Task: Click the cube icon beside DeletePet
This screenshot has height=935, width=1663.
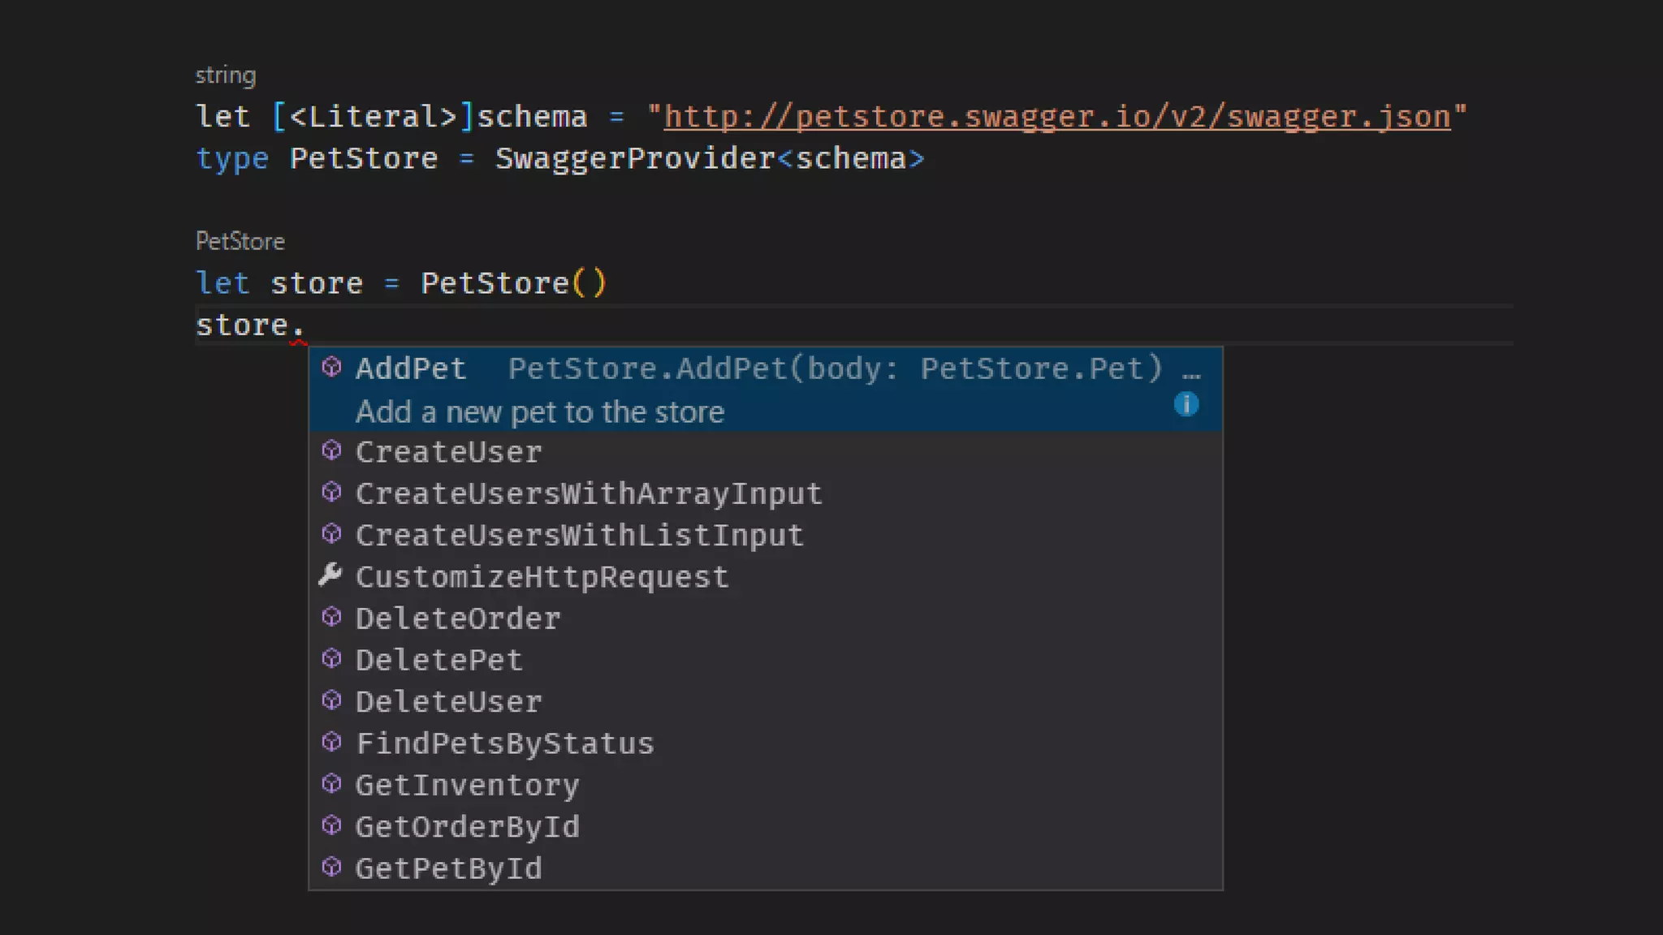Action: click(331, 658)
